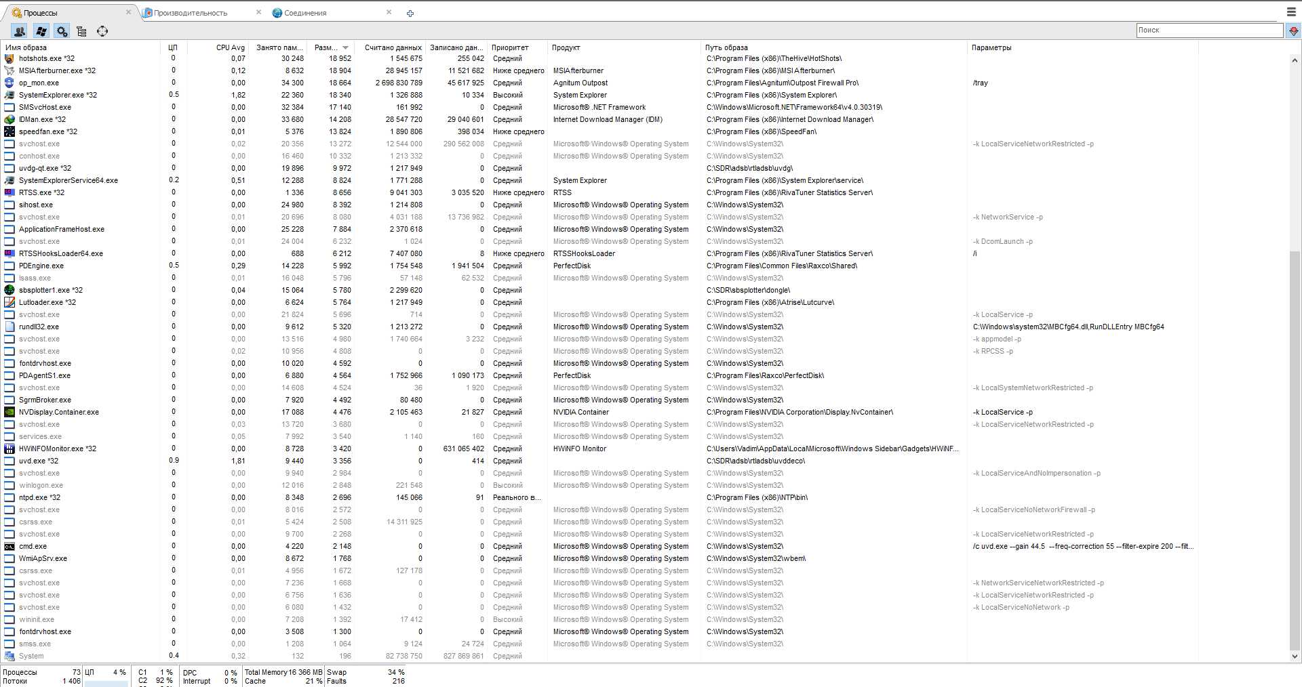Toggle the show users' processes toolbar button
The width and height of the screenshot is (1302, 687).
coord(20,31)
